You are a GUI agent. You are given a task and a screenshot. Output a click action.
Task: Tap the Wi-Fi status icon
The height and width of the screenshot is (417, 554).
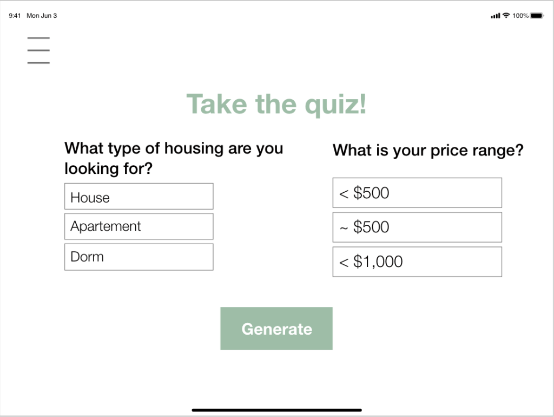tap(506, 16)
